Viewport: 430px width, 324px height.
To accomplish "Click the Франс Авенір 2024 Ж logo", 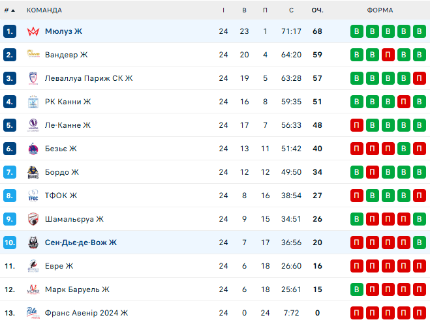I will coord(33,313).
